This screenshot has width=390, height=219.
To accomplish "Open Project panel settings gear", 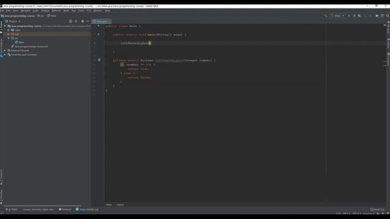I will [x=83, y=21].
